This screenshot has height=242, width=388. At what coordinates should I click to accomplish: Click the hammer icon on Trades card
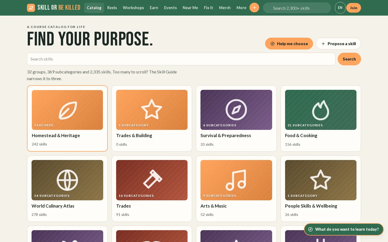pyautogui.click(x=153, y=179)
